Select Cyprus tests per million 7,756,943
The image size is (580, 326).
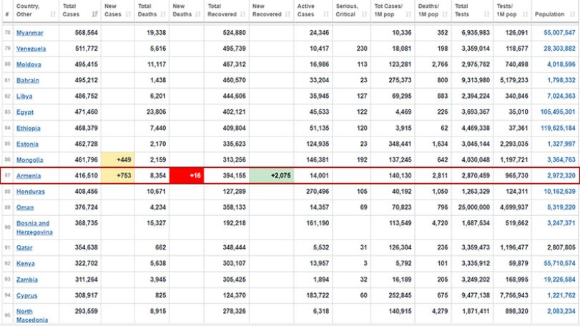(513, 295)
